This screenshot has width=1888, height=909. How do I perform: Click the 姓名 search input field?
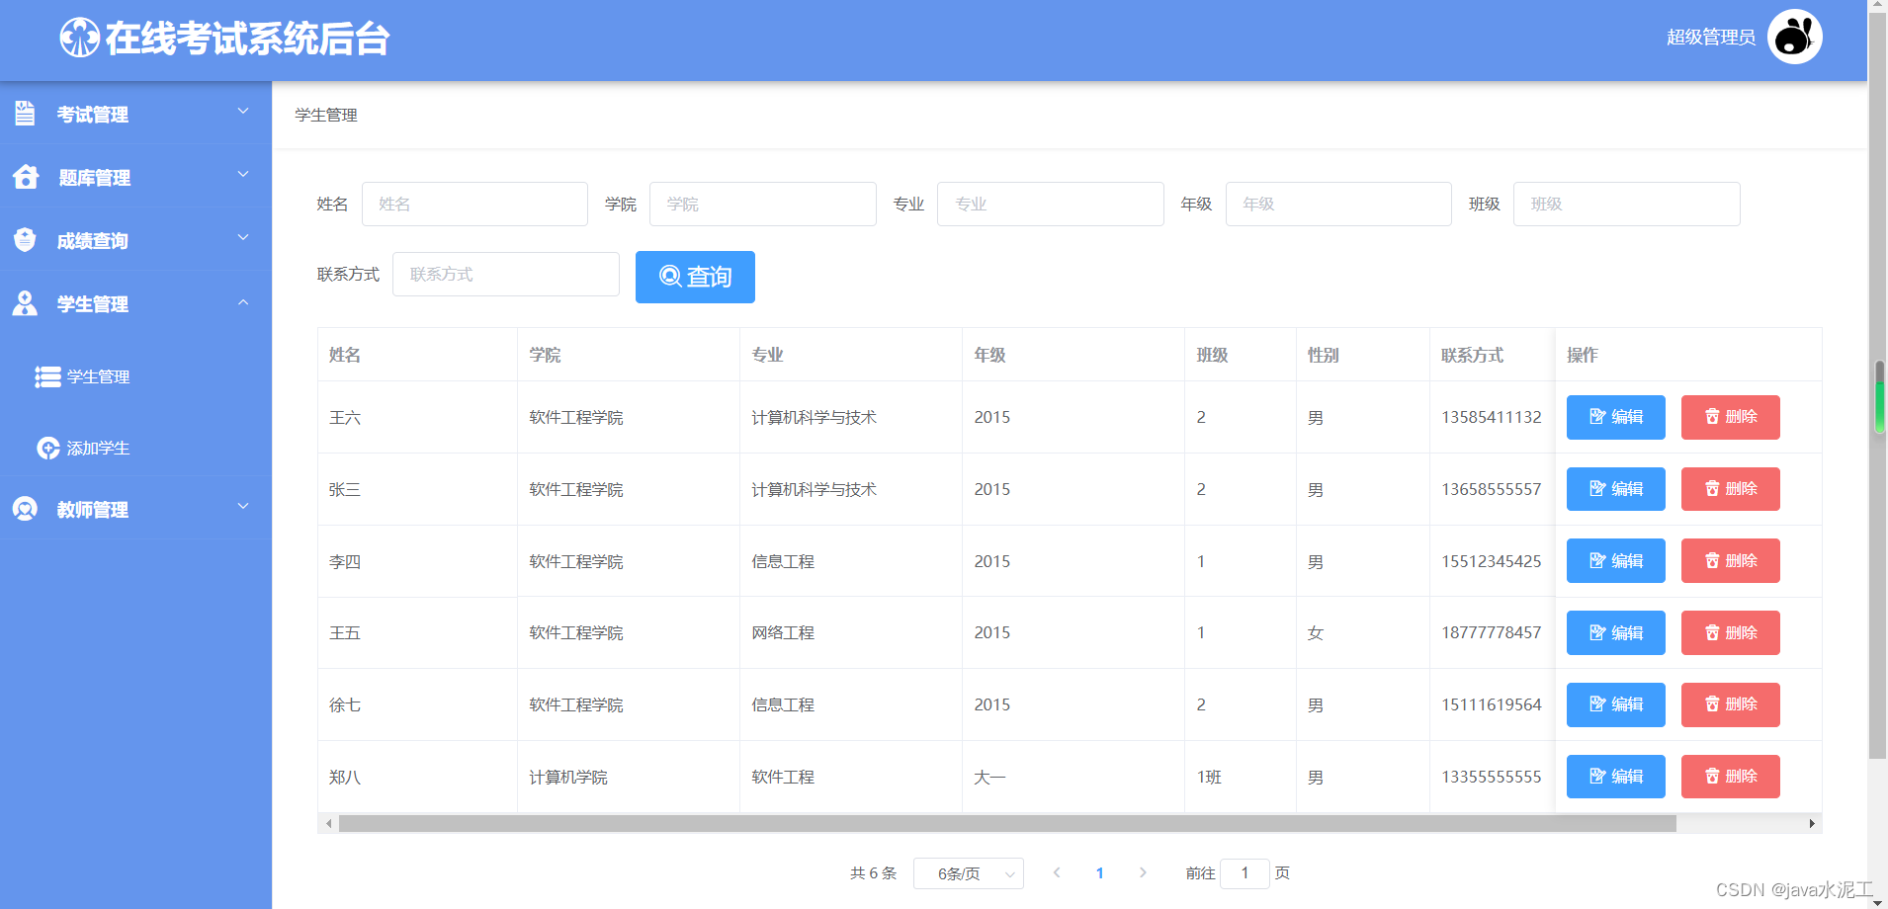tap(474, 204)
